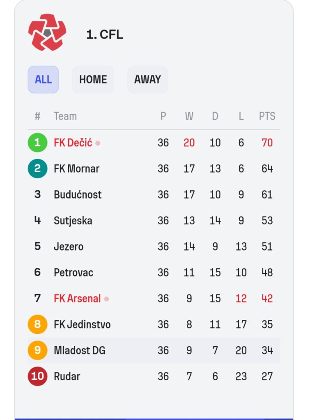Viewport: 310px width, 420px height.
Task: Open the FK Arsenal team page
Action: 77,299
